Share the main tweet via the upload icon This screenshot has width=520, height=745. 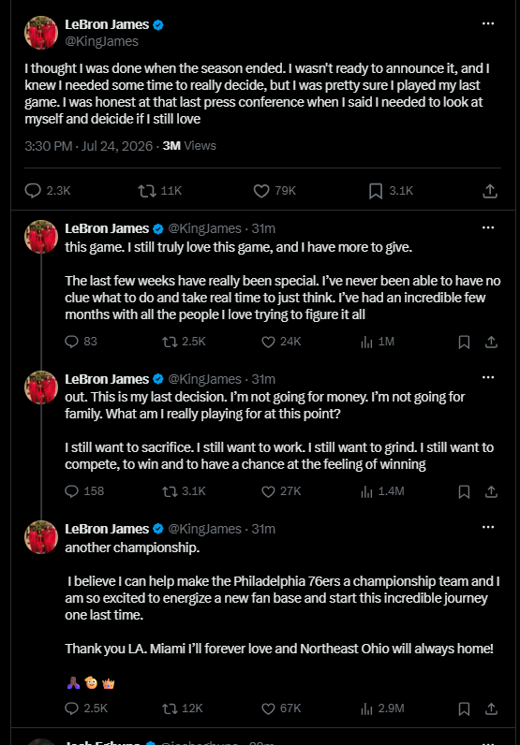coord(490,191)
